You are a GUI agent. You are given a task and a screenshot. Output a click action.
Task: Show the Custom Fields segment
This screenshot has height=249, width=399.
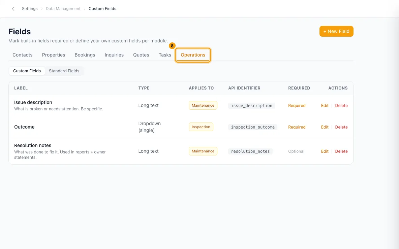(27, 71)
